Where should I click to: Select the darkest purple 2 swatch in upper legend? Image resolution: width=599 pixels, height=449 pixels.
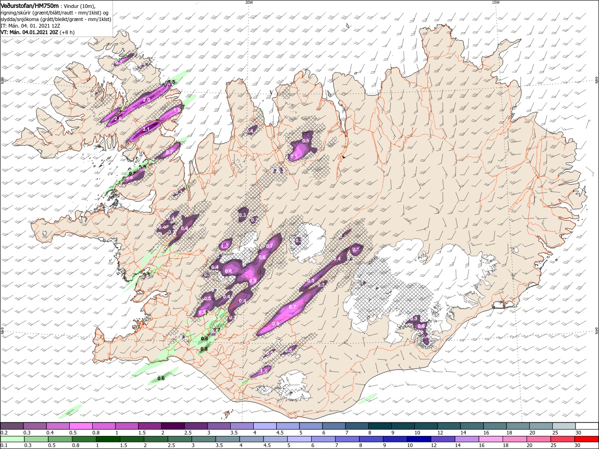[x=173, y=426]
